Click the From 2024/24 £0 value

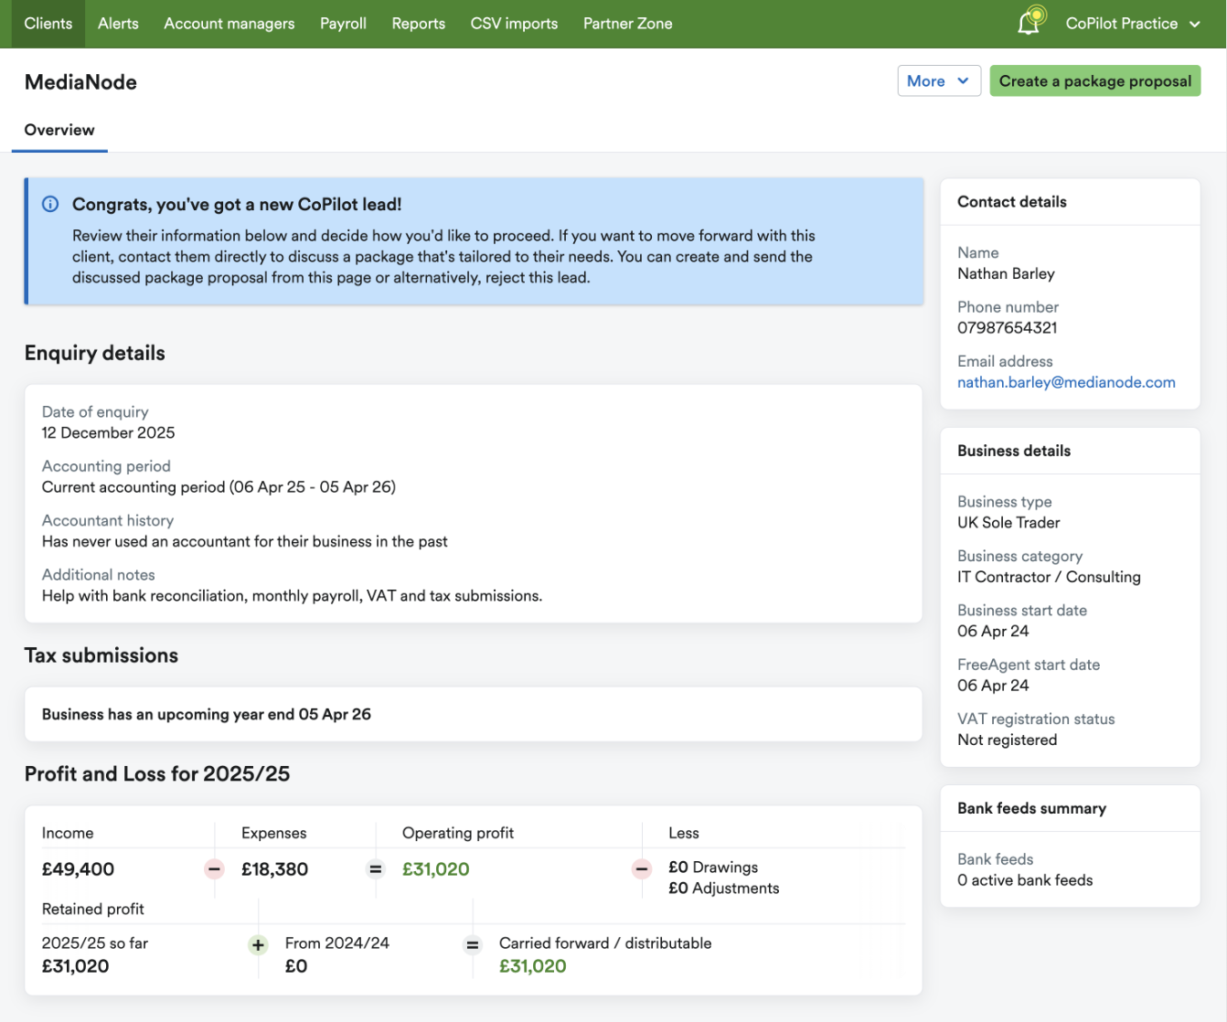click(x=296, y=966)
